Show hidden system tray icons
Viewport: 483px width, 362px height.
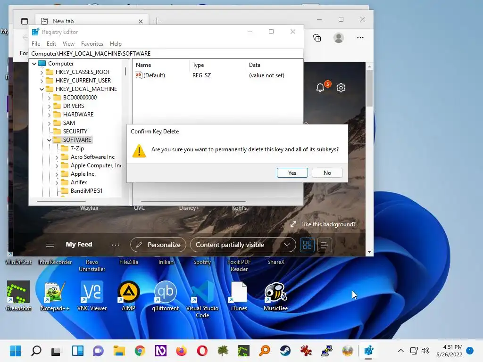click(401, 351)
